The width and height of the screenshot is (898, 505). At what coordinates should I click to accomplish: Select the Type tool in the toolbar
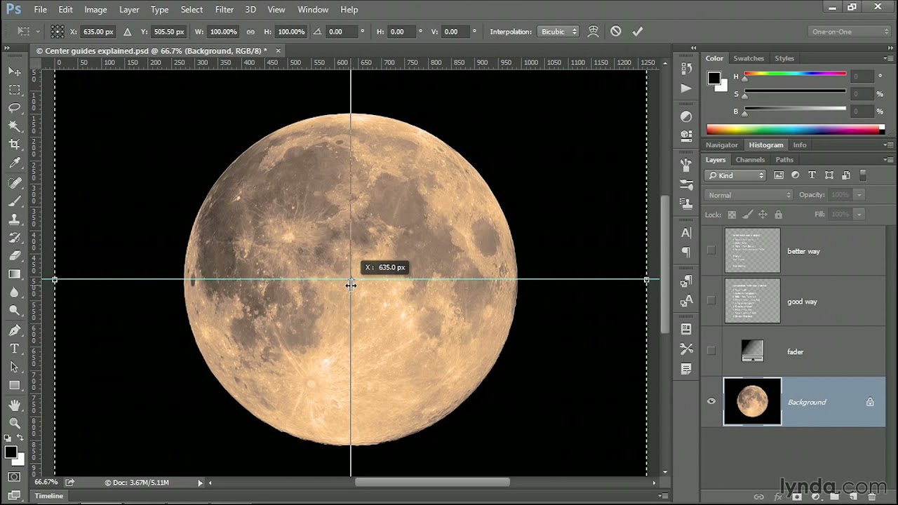(15, 348)
